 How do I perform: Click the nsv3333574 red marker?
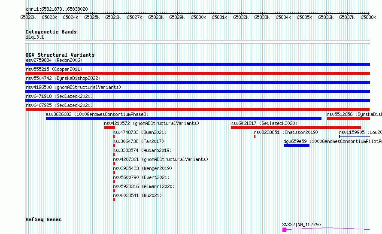114,155
